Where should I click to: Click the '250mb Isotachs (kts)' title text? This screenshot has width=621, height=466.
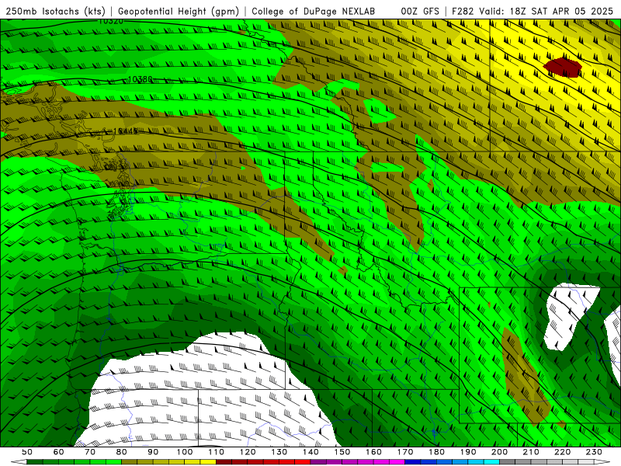click(55, 11)
